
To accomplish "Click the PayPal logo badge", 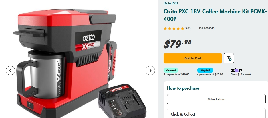I will (205, 70).
